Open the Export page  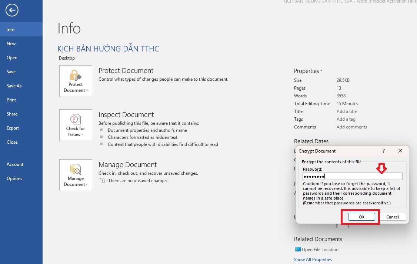(x=21, y=128)
